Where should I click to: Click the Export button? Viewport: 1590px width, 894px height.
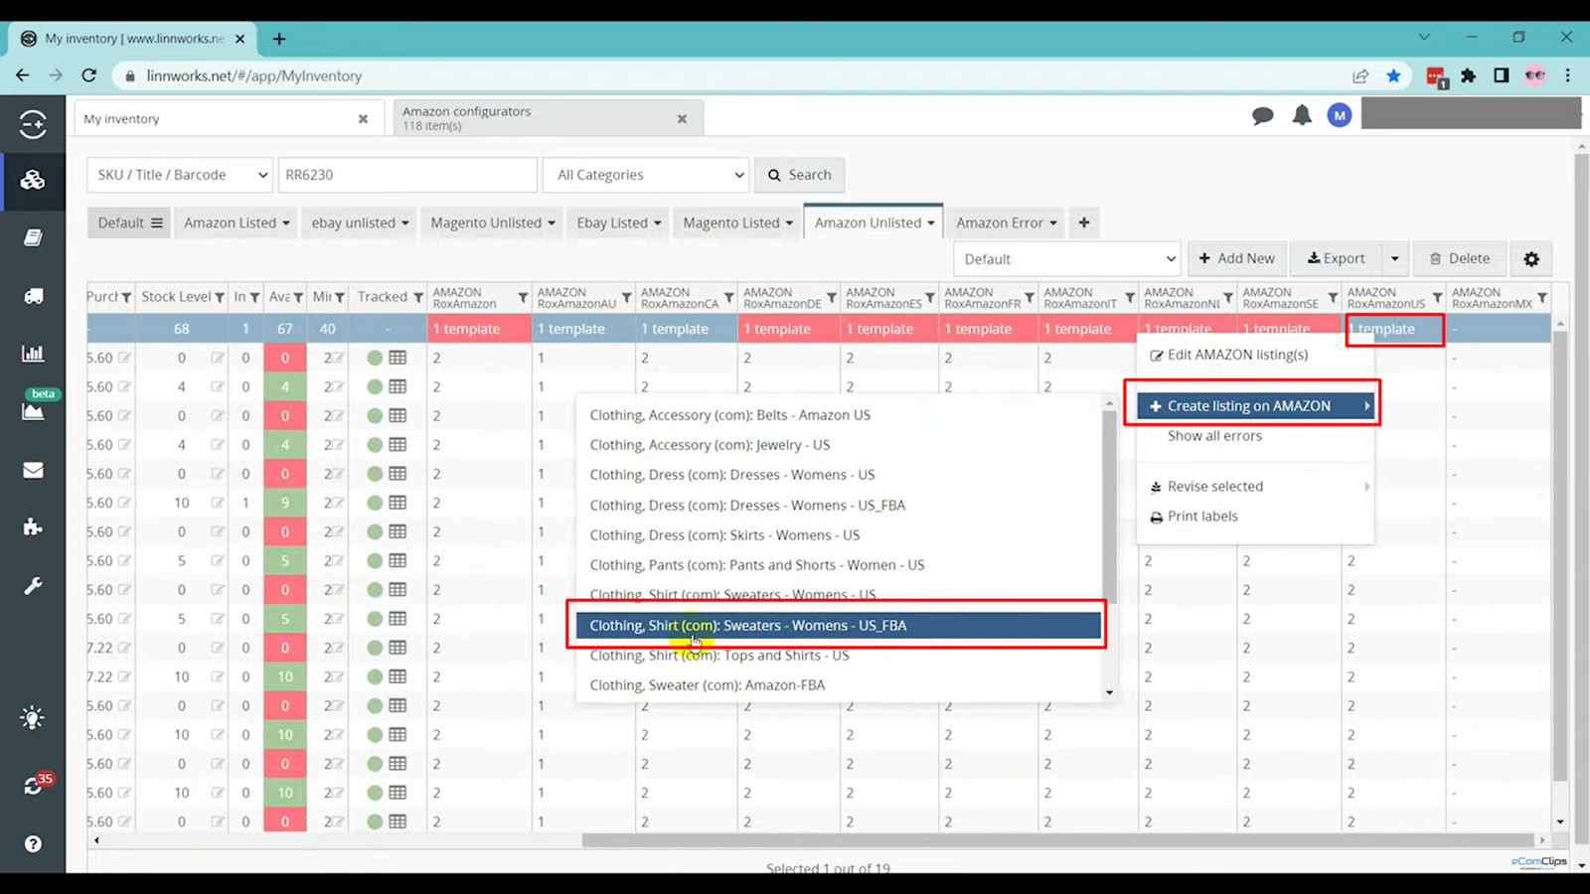(1336, 258)
